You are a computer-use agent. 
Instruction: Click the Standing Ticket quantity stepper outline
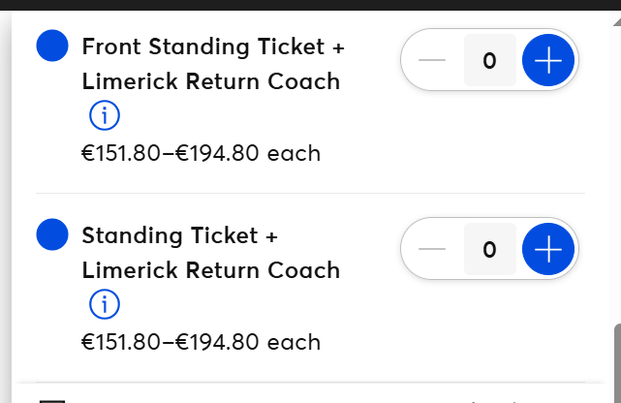coord(489,249)
